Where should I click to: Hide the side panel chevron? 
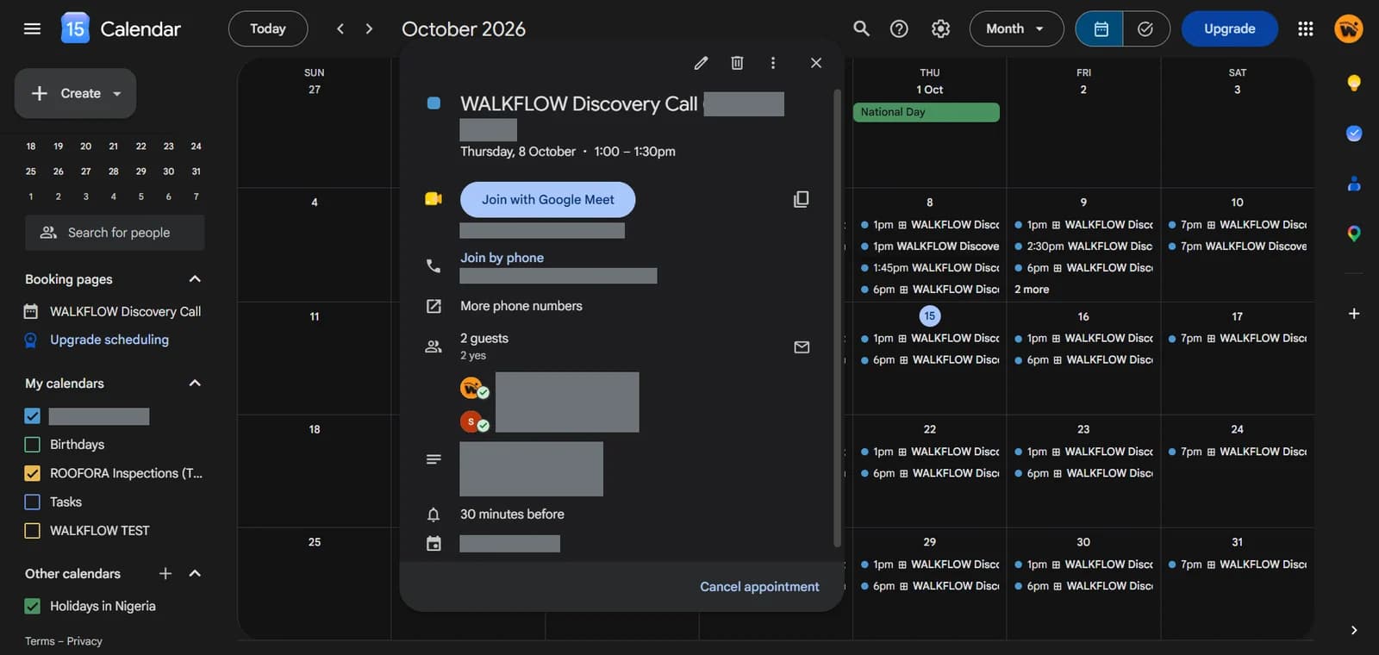[1354, 630]
